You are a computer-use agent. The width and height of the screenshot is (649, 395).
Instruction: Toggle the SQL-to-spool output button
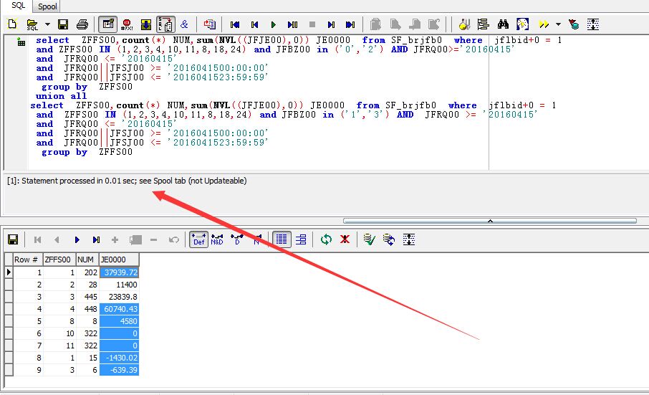[165, 24]
